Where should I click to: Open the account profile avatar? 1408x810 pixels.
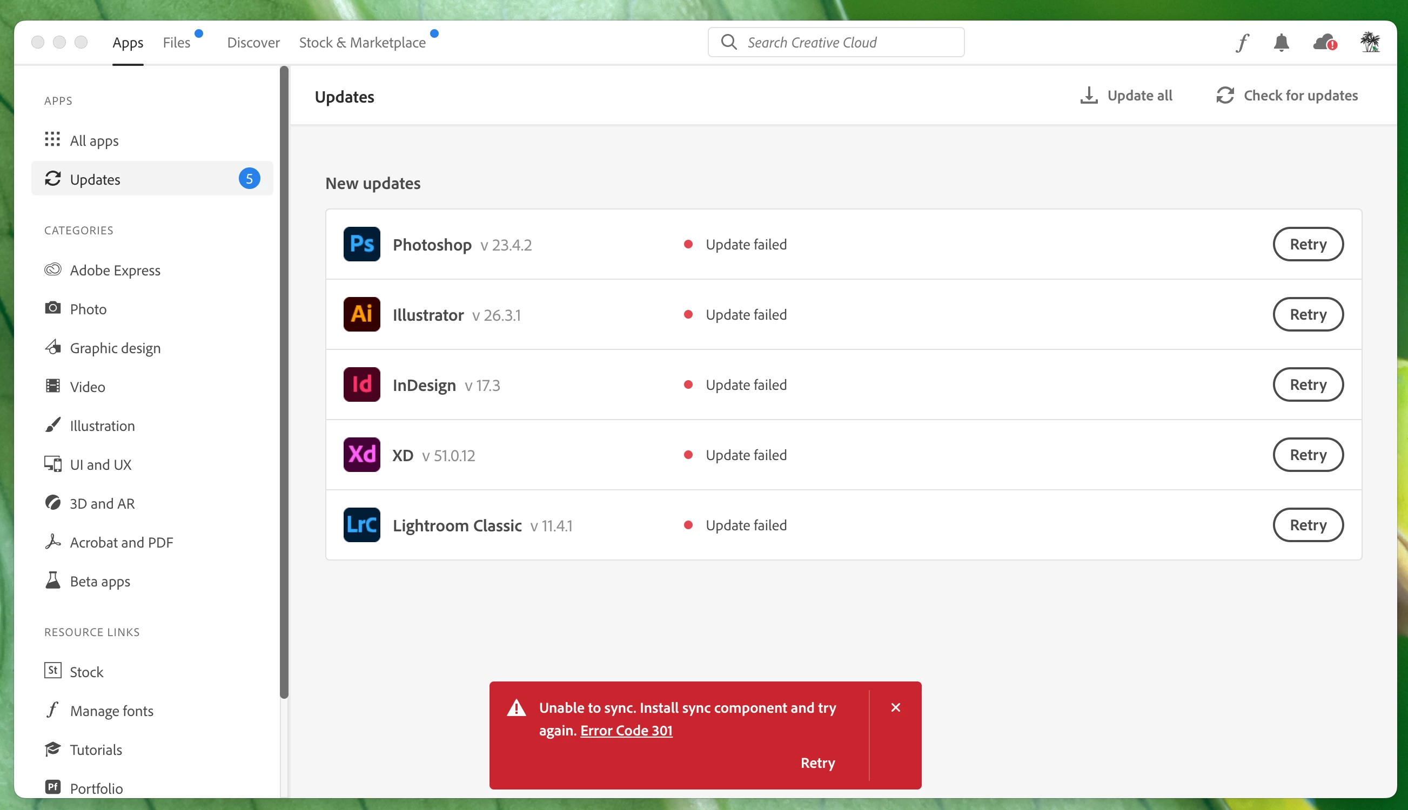click(1370, 42)
